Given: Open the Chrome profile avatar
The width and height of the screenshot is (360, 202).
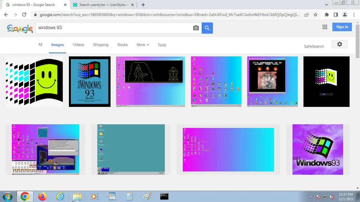Looking at the screenshot, I should pyautogui.click(x=345, y=15).
